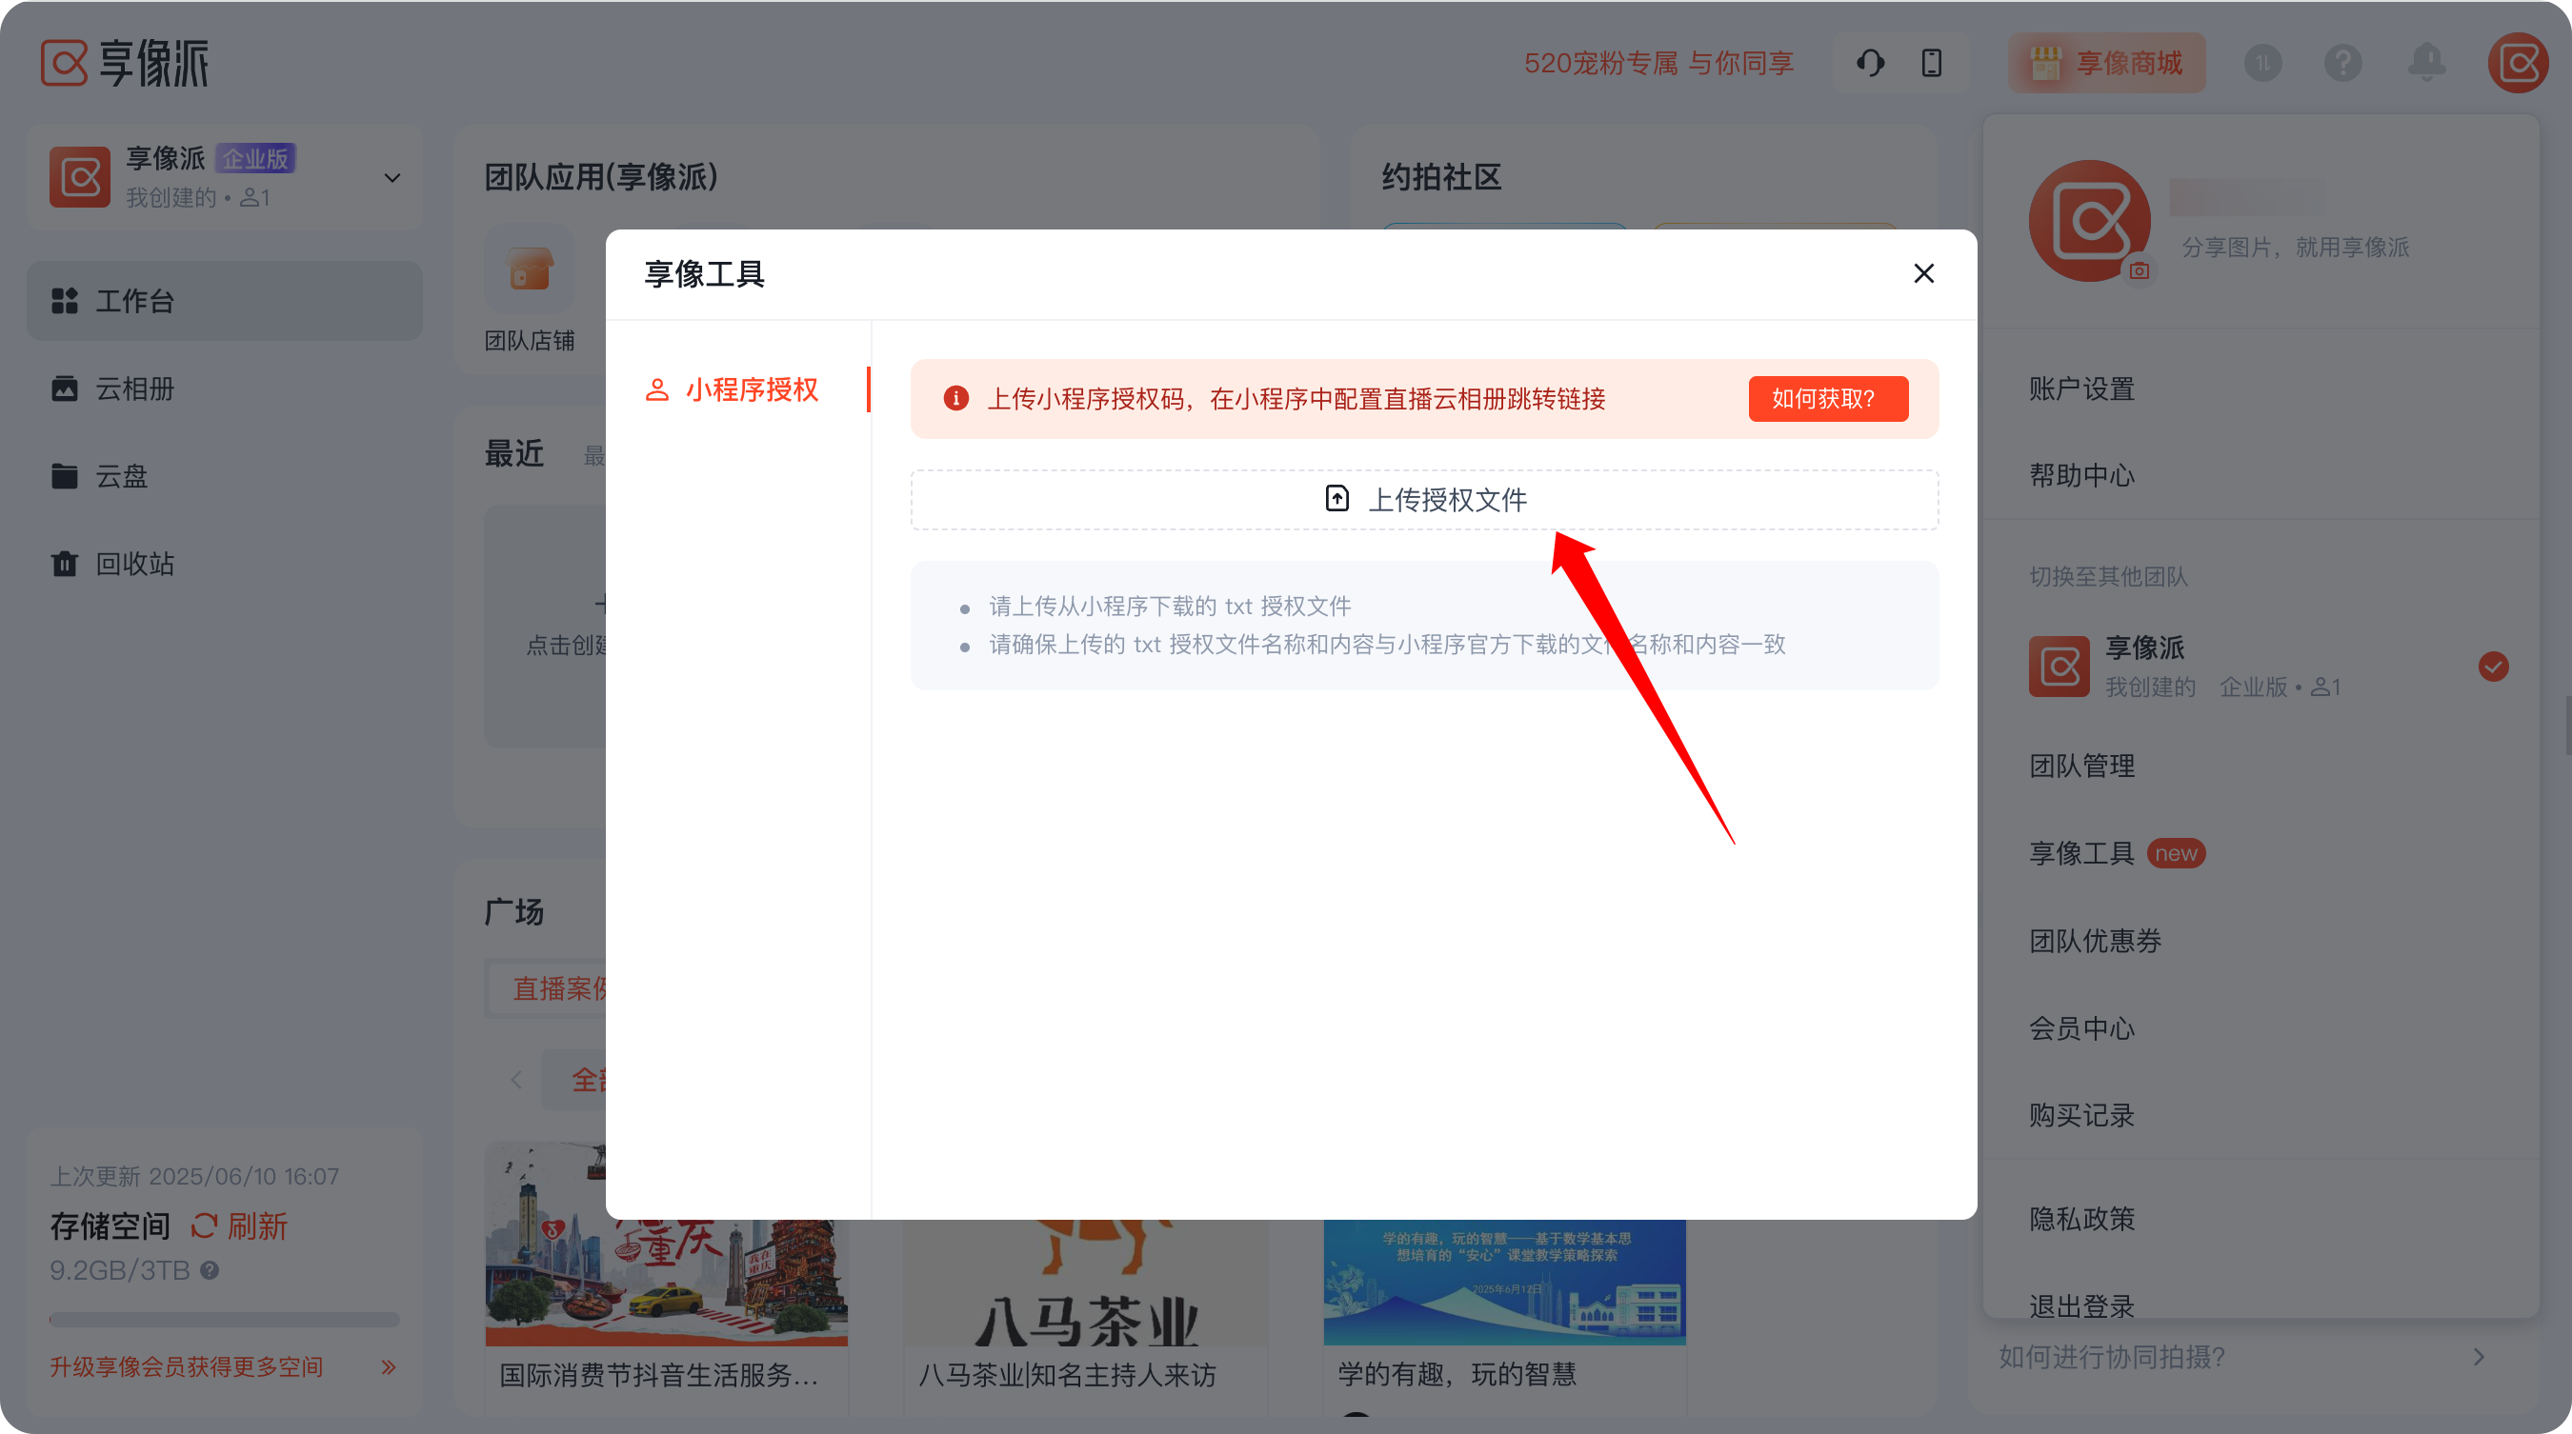Close the 享像工具 dialog

1923,273
